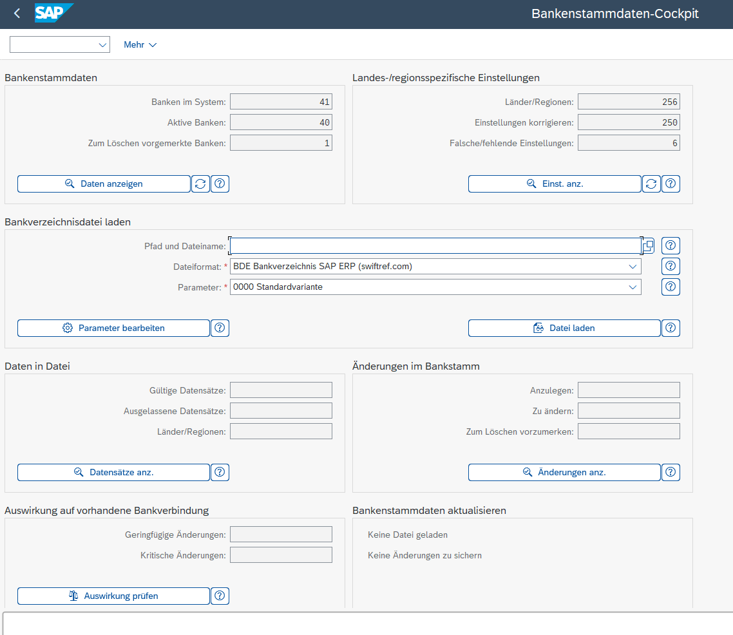
Task: Open the file browse value help icon
Action: [649, 245]
